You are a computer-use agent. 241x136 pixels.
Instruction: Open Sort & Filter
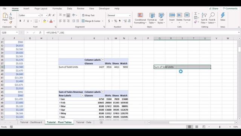[204, 18]
